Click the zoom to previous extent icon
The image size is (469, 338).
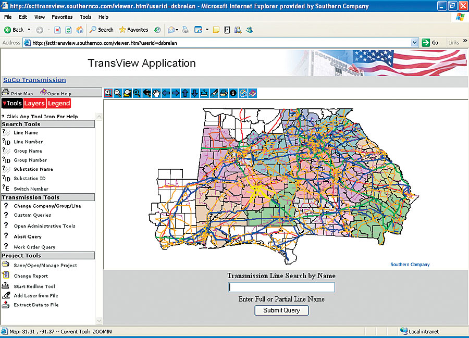click(x=137, y=93)
